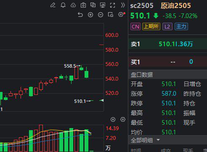This screenshot has height=152, width=207.
Task: Click the monitor chart display icon
Action: [103, 5]
